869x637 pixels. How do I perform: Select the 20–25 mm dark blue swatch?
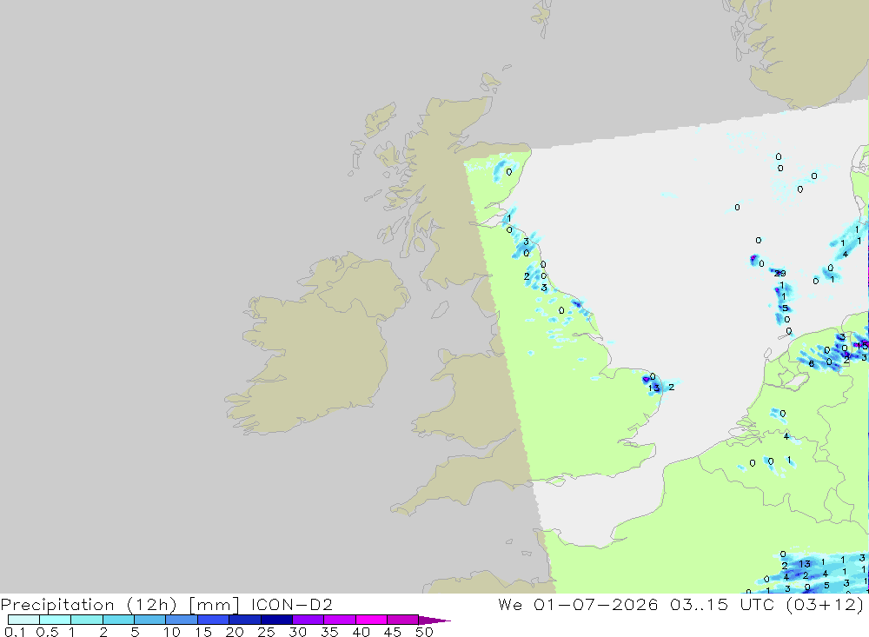pos(245,620)
